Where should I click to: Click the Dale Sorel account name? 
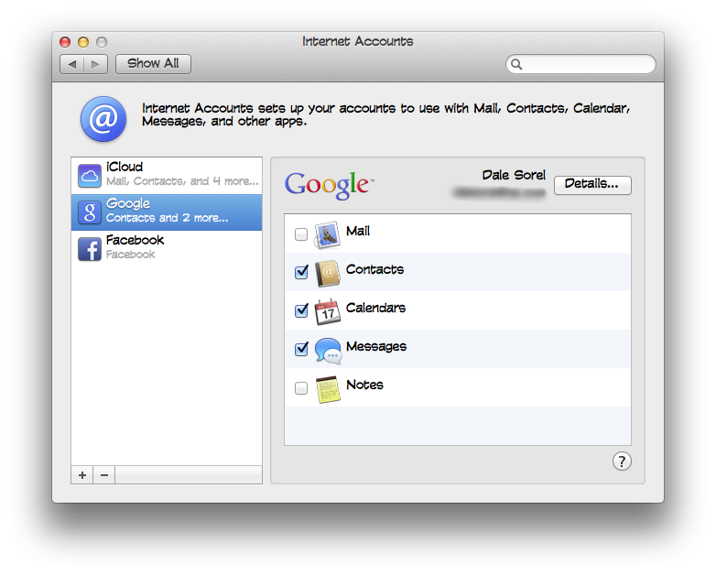(514, 175)
